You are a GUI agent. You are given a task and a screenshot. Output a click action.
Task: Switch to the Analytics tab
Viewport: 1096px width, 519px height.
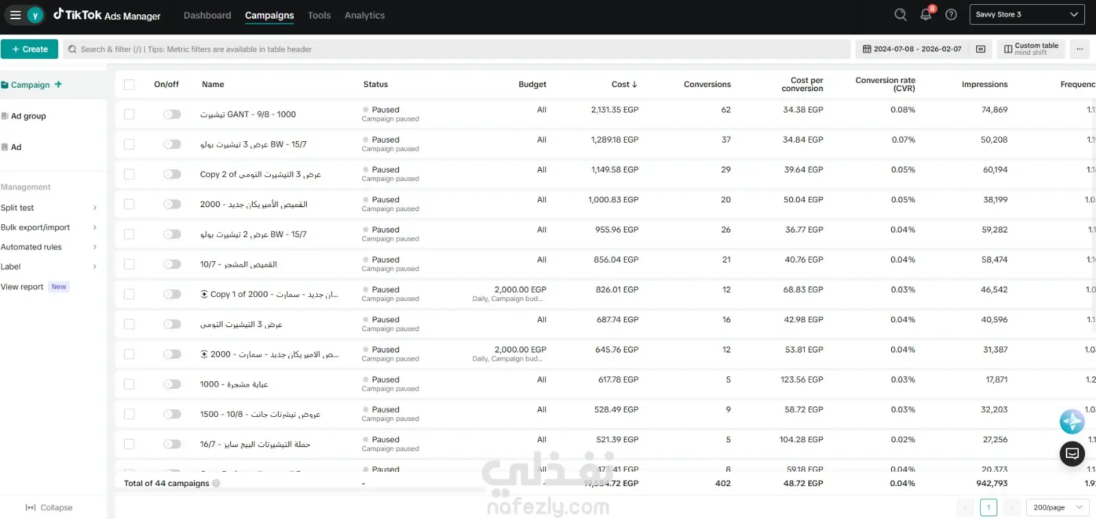(364, 15)
